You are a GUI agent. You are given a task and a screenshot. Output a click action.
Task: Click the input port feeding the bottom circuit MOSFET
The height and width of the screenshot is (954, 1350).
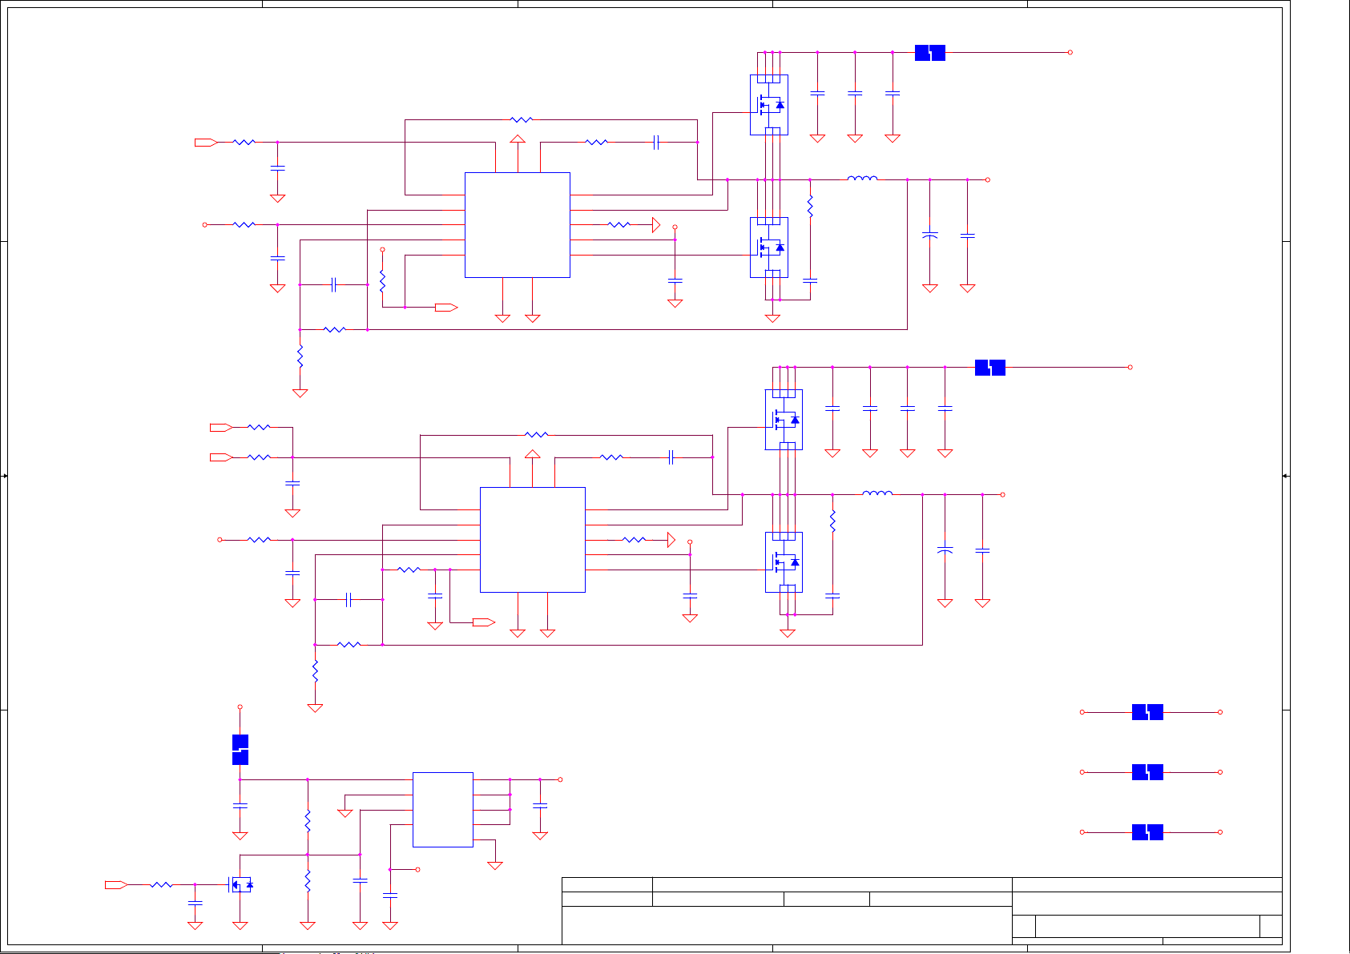116,885
